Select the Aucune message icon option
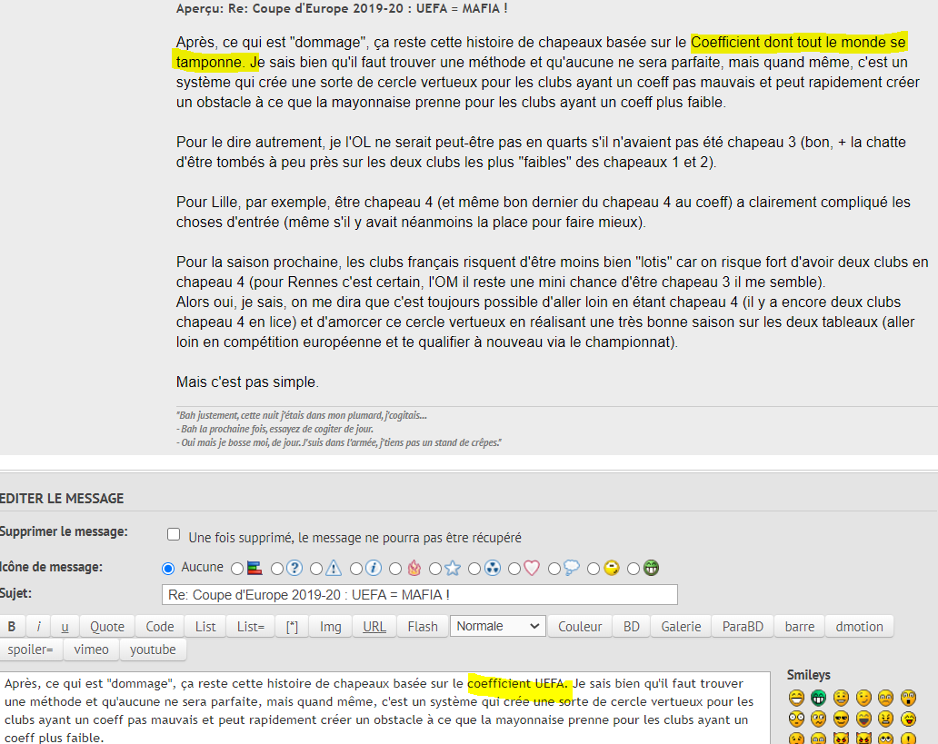 tap(167, 569)
